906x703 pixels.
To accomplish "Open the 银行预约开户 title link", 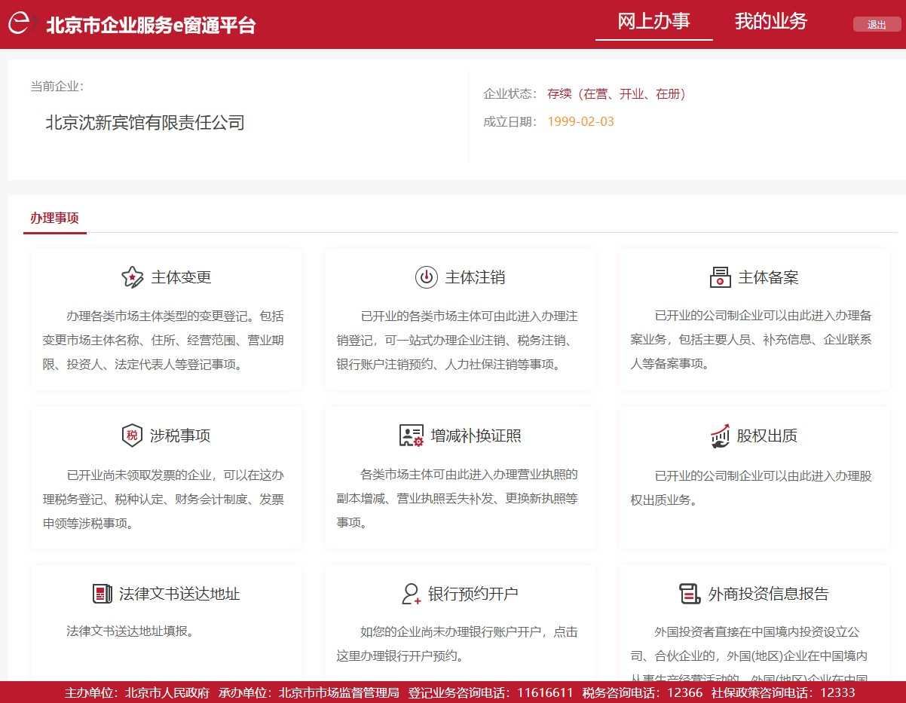I will pos(473,594).
